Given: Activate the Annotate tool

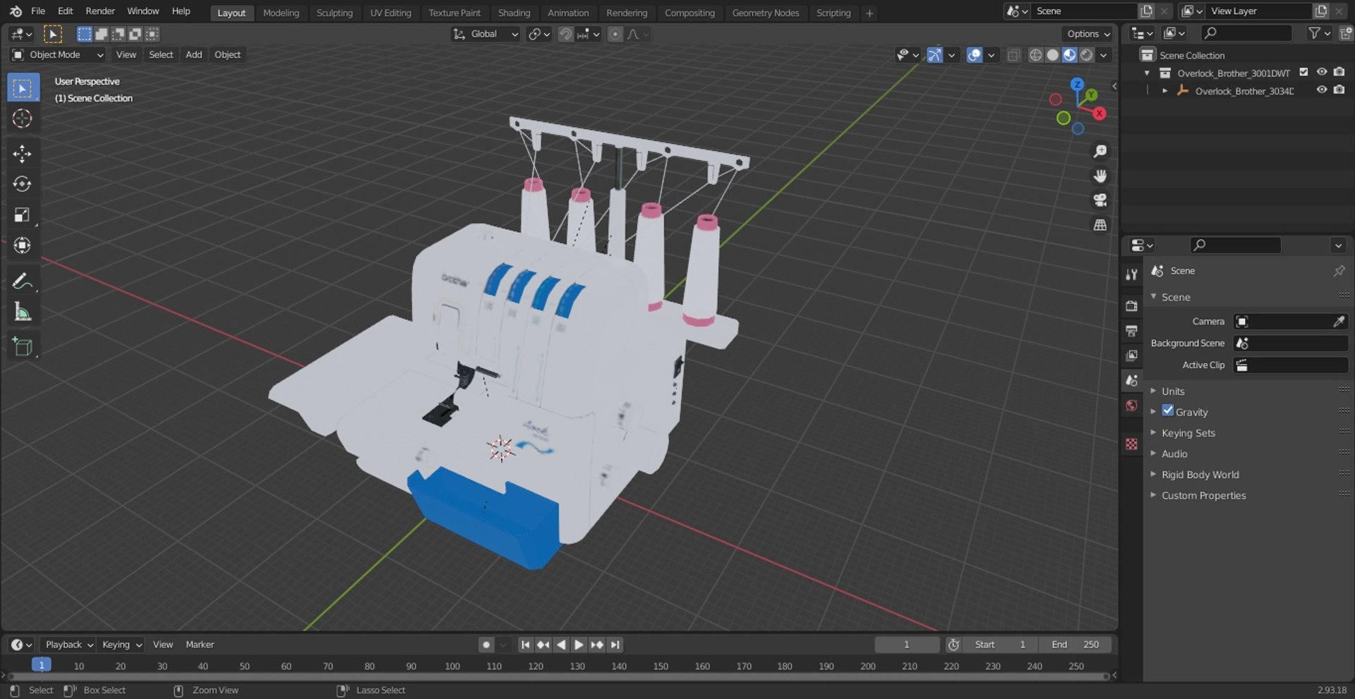Looking at the screenshot, I should (x=23, y=281).
